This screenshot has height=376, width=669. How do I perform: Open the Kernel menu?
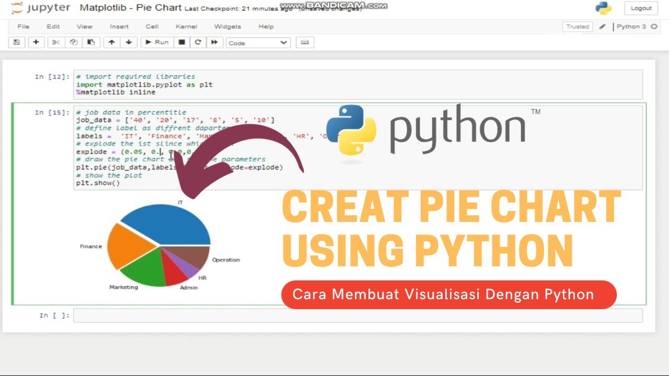coord(187,27)
